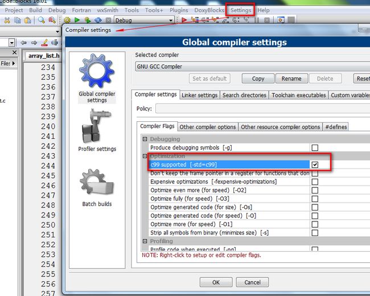370x296 pixels.
Task: Open Find with the magnifier icon
Action: pos(42,20)
